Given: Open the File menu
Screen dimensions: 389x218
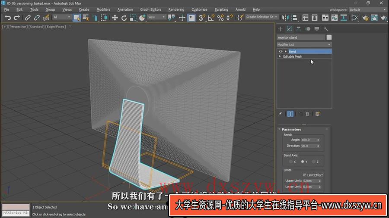Looking at the screenshot, I should point(6,9).
